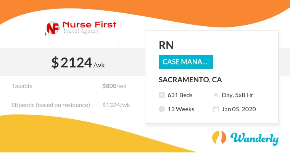This screenshot has width=290, height=160.
Task: Click the sun shift icon
Action: 216,95
